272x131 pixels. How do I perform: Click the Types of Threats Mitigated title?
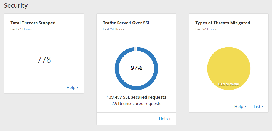pos(223,23)
